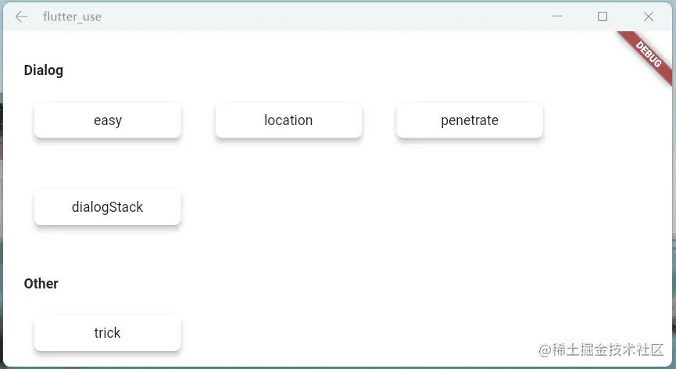Click the Other section heading
This screenshot has width=676, height=369.
41,284
